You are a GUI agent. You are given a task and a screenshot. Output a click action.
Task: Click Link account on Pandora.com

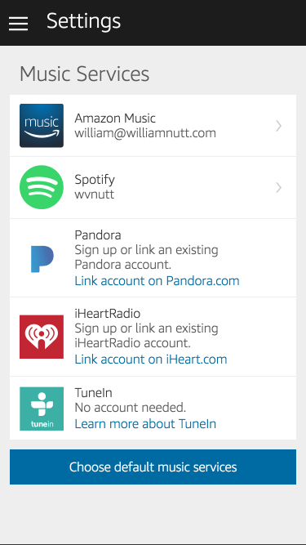tap(157, 281)
